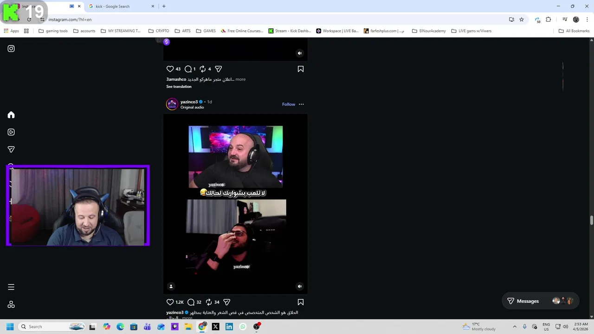Open gaming tools bookmark folder
Viewport: 594px width, 334px height.
53,31
